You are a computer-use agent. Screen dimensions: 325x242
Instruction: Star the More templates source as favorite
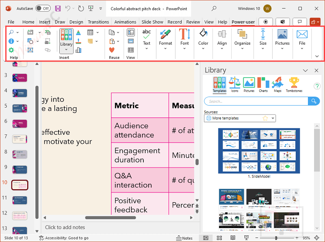265,118
